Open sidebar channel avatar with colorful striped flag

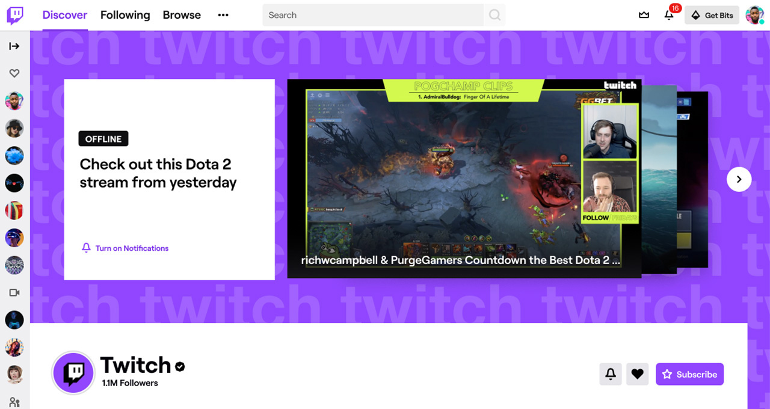pos(14,211)
